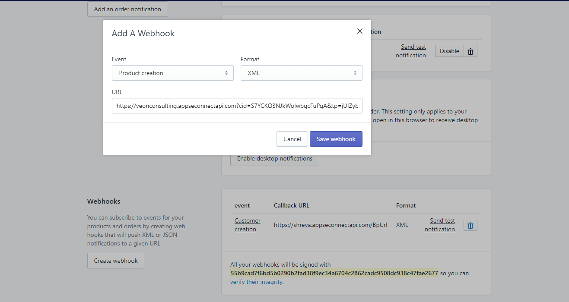Open the top Send test notification link
Viewport: 569px width, 302px height.
click(411, 50)
